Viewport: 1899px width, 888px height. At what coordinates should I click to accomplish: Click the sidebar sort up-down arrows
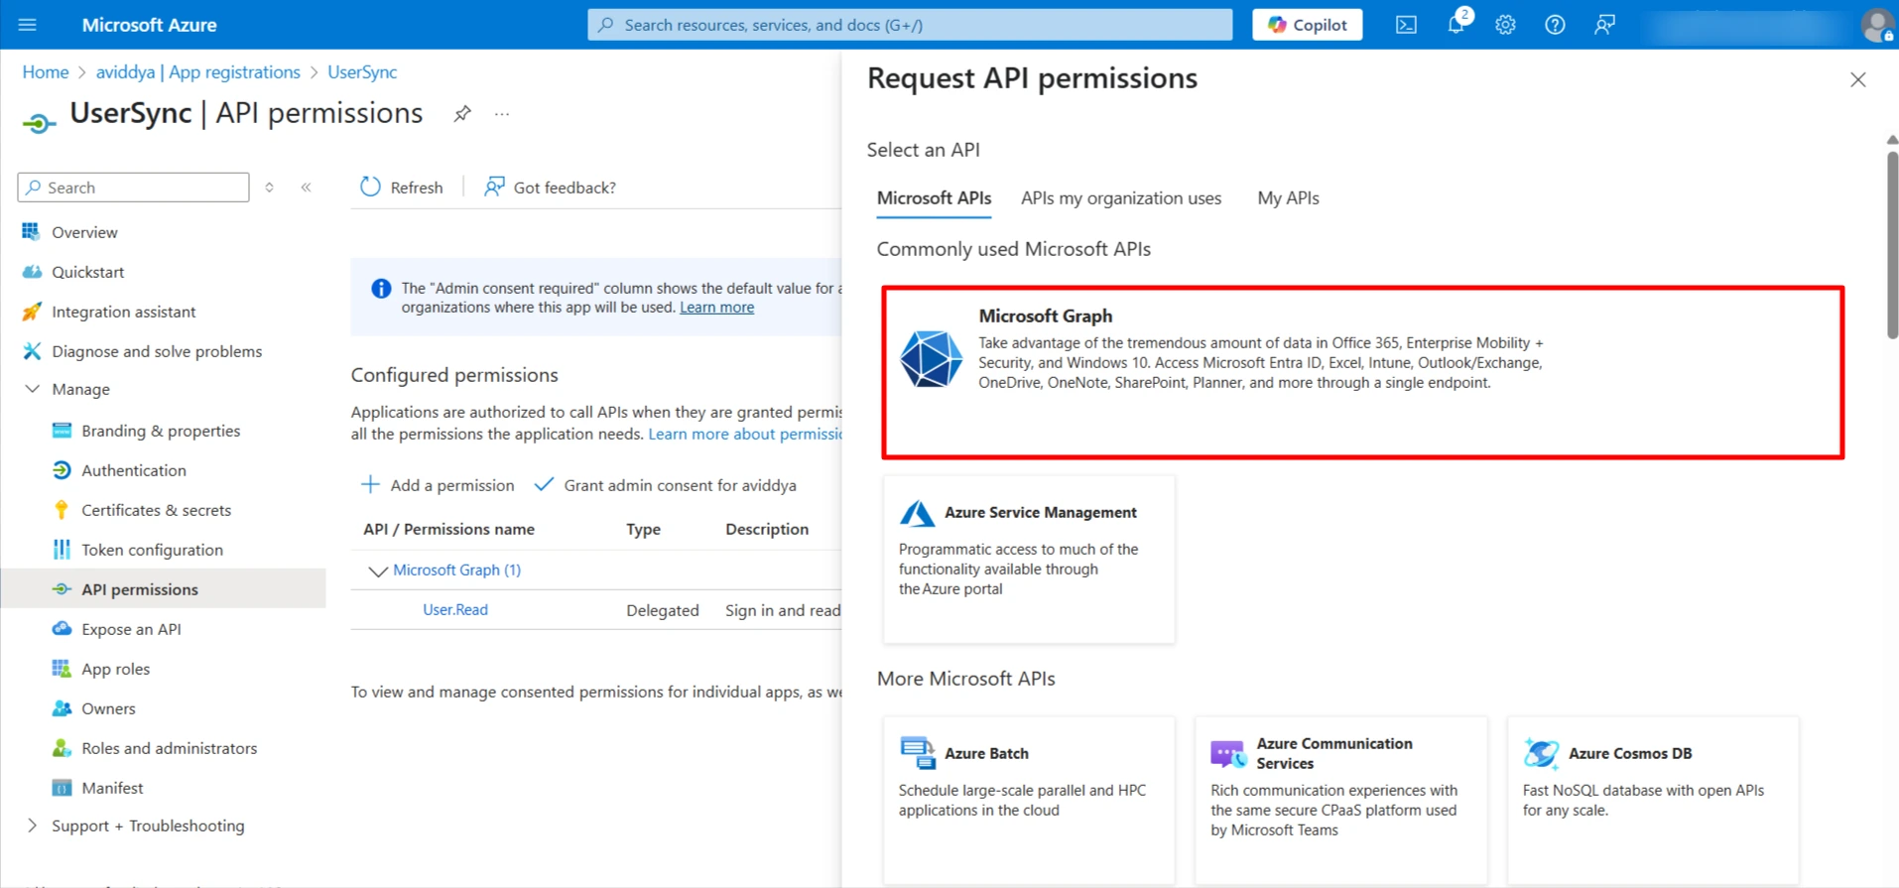pyautogui.click(x=269, y=187)
